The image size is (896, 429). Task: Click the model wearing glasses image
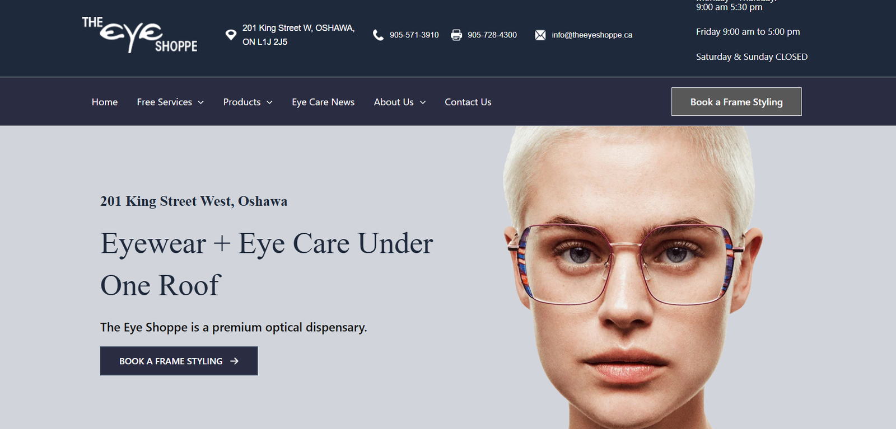633,277
